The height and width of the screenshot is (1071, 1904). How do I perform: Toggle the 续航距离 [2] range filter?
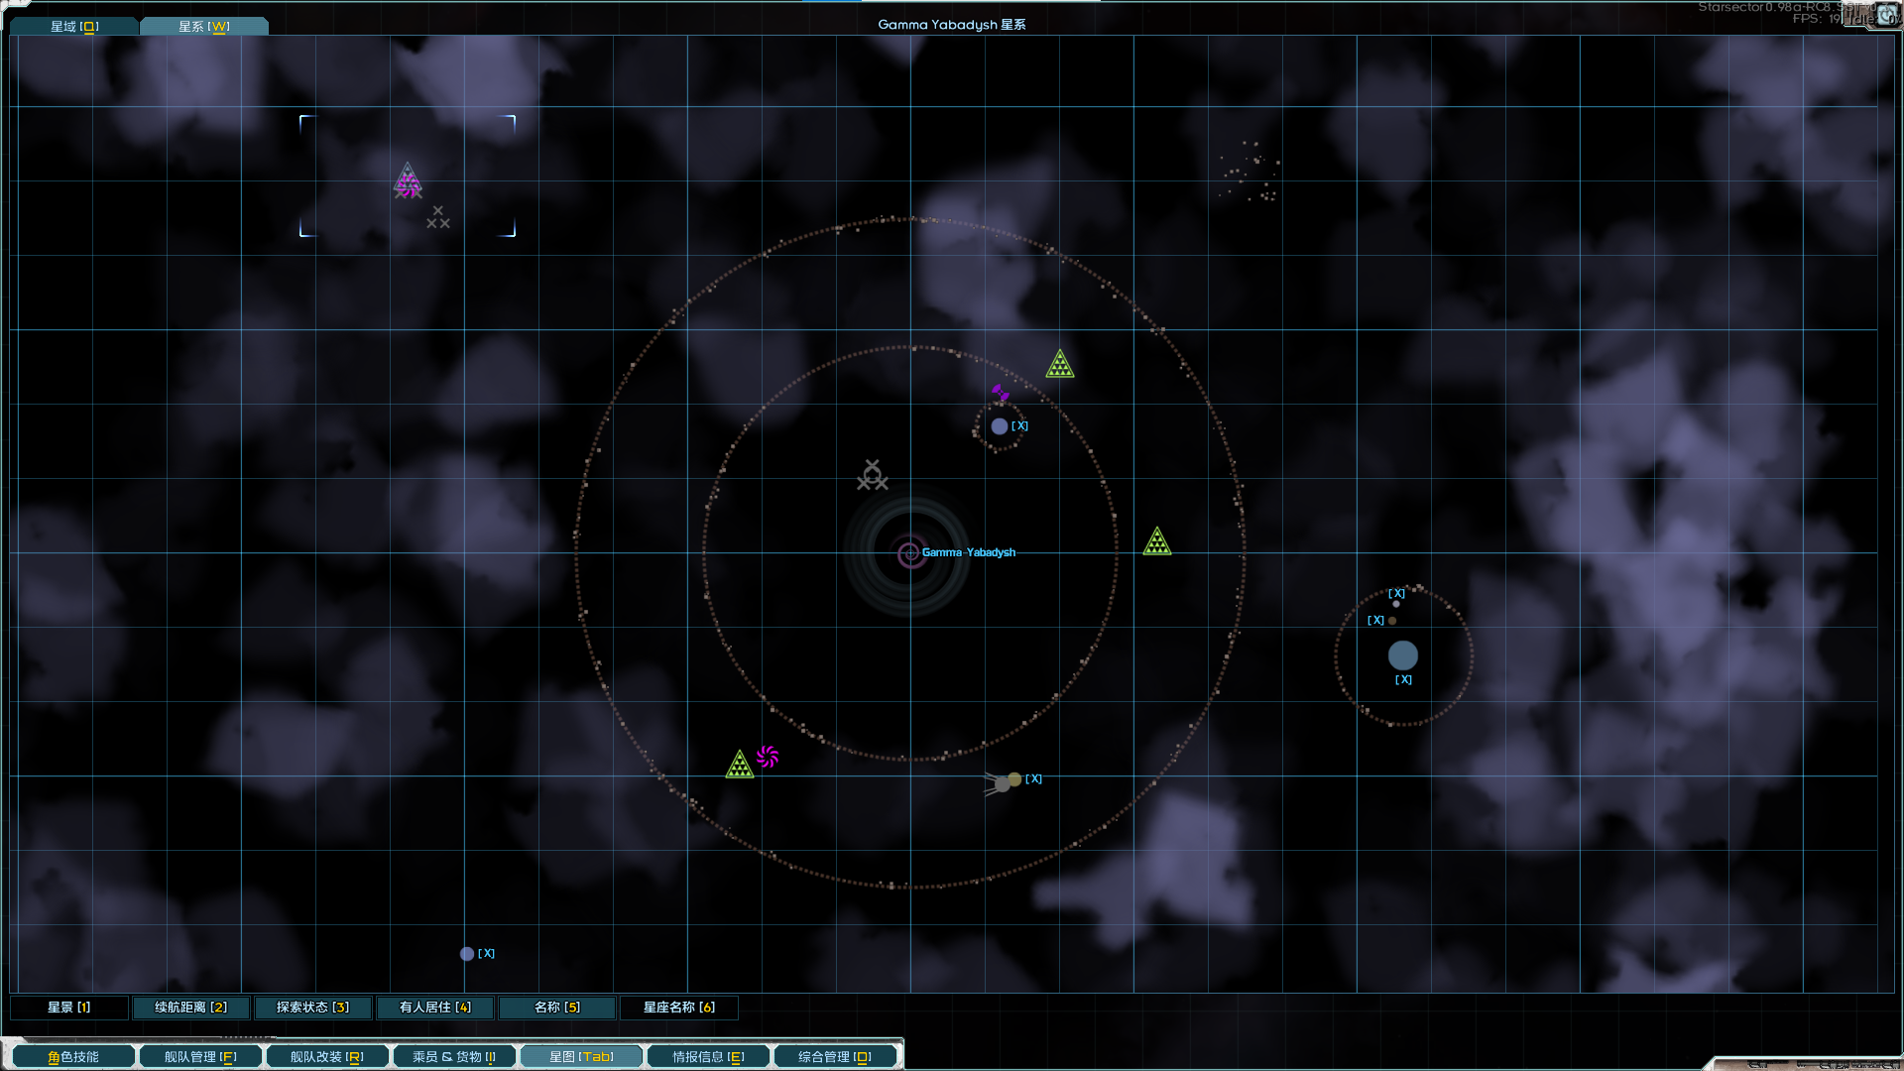191,1008
